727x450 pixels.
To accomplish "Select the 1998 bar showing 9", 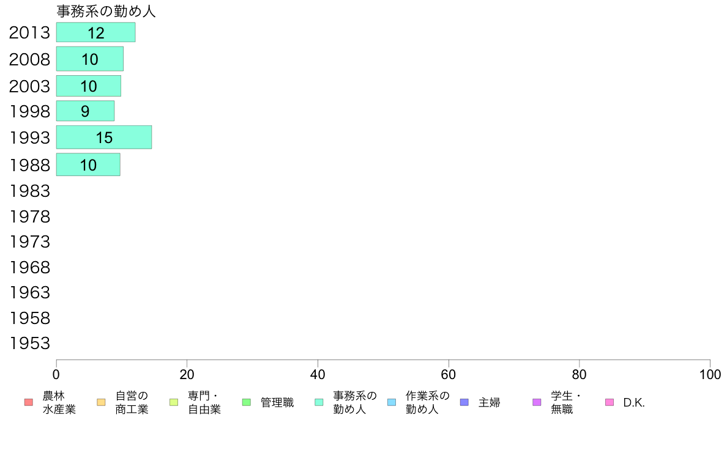I will [85, 111].
